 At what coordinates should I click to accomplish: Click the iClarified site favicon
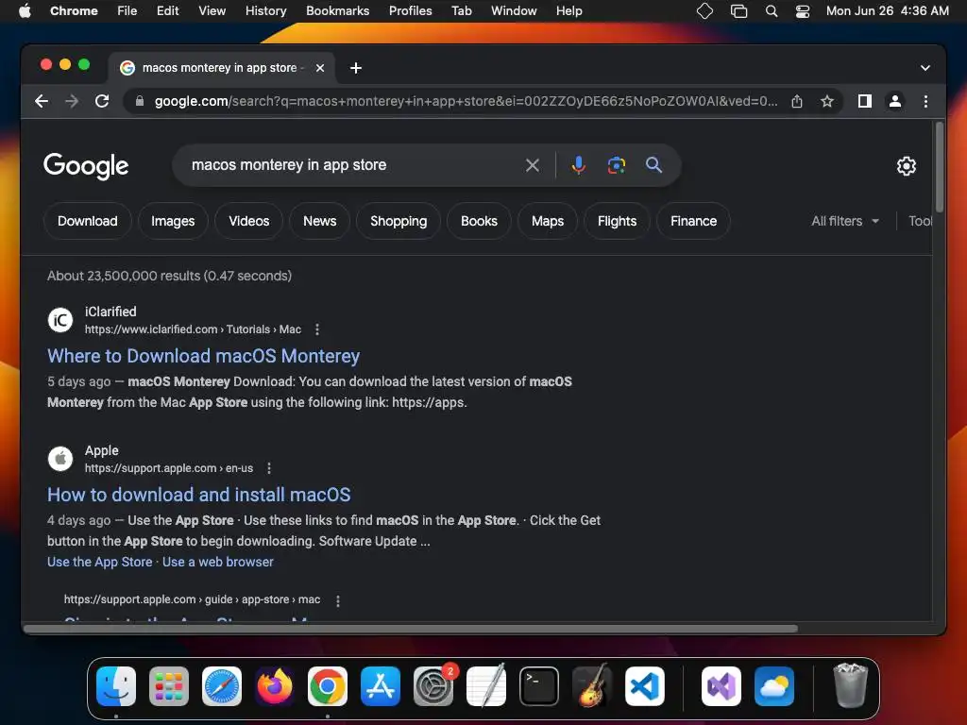[x=60, y=319]
